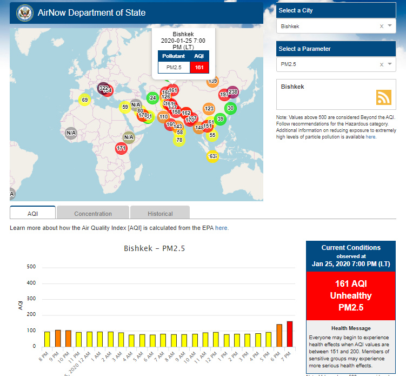
Task: Click the purple 238 map marker
Action: (233, 92)
